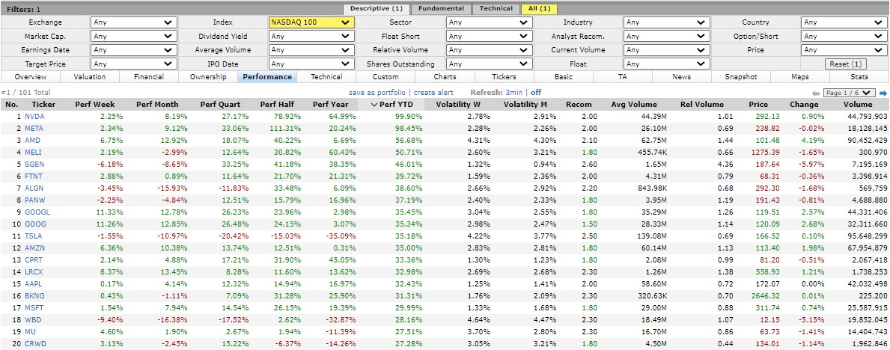This screenshot has height=350, width=890.
Task: Open the NVDA ticker link
Action: [x=34, y=116]
